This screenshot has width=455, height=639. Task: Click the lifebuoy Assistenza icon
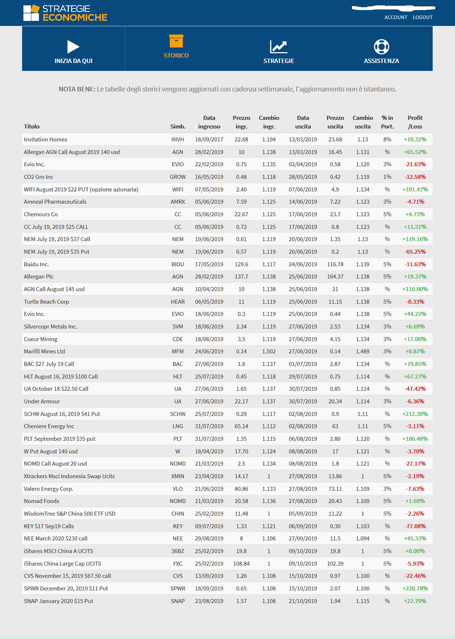point(382,47)
